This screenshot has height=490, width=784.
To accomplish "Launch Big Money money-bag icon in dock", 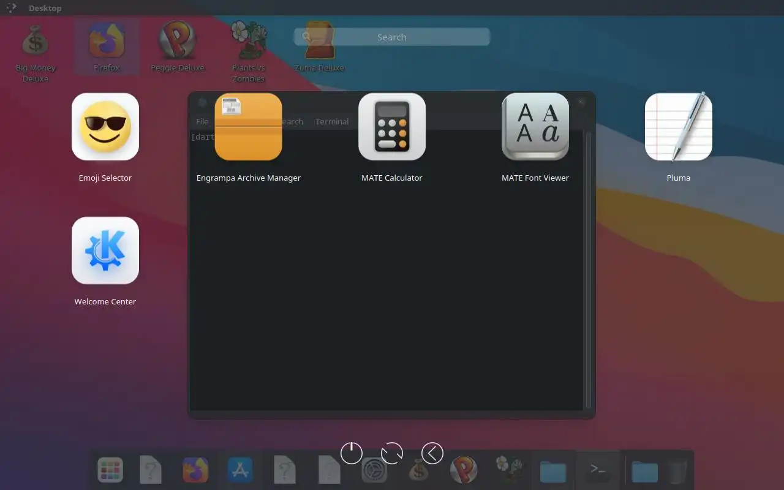I will tap(419, 470).
